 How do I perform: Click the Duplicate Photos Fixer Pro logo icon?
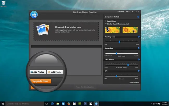tap(34, 15)
